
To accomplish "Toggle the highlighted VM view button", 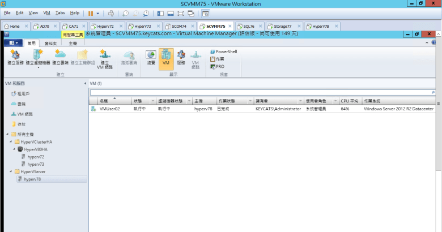I will pos(166,58).
